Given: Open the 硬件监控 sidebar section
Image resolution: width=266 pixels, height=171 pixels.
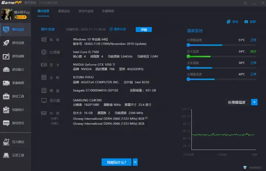Looking at the screenshot, I should tap(16, 29).
